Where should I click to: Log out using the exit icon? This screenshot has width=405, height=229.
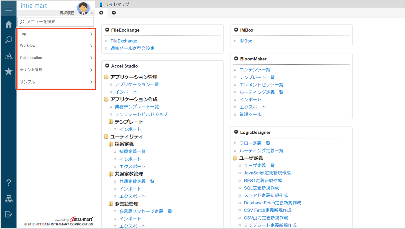tap(9, 214)
